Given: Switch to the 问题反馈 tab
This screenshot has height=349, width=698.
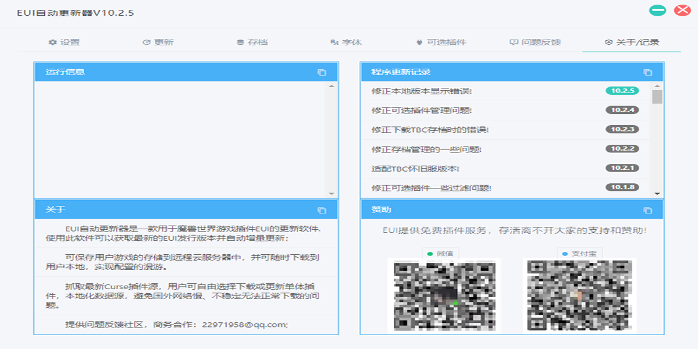Looking at the screenshot, I should pyautogui.click(x=535, y=42).
